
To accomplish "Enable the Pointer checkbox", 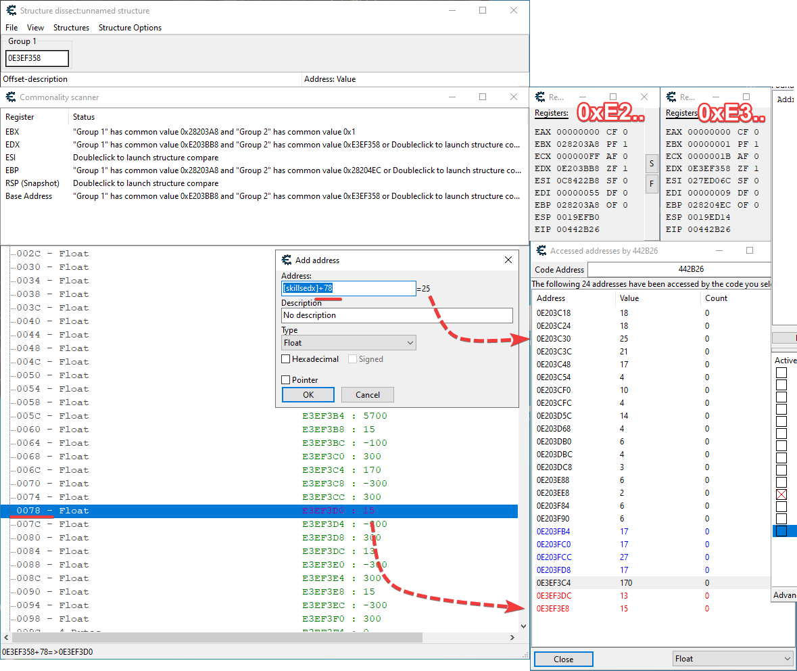I will 286,379.
